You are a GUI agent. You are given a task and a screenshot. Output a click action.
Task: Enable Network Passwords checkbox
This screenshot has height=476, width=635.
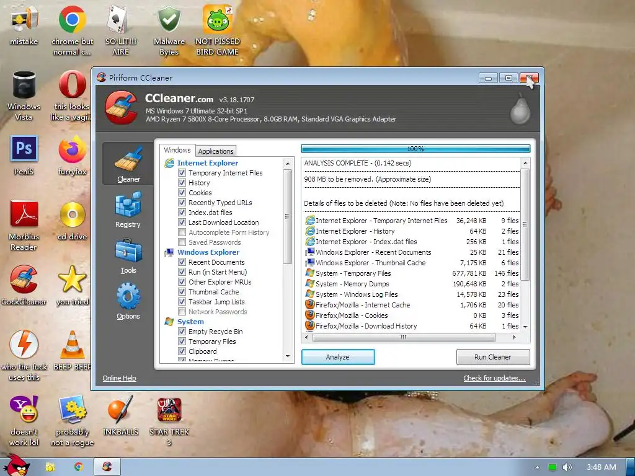182,312
